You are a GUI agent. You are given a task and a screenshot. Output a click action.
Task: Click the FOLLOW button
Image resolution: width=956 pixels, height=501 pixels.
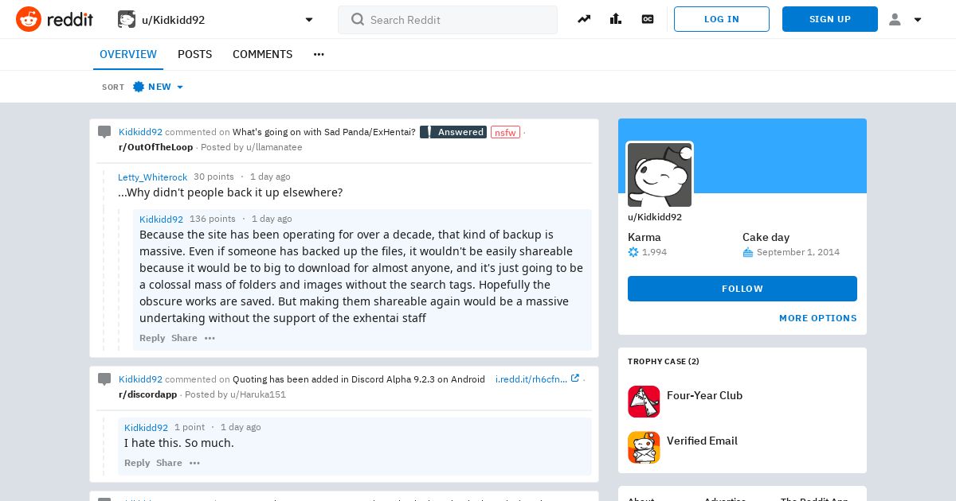(742, 289)
